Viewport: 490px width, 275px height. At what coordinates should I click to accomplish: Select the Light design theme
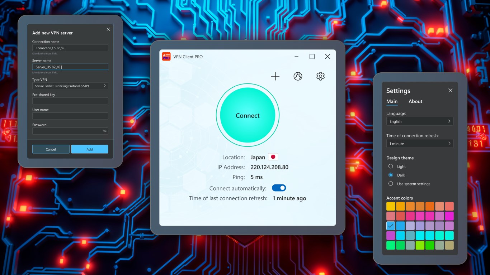[391, 166]
